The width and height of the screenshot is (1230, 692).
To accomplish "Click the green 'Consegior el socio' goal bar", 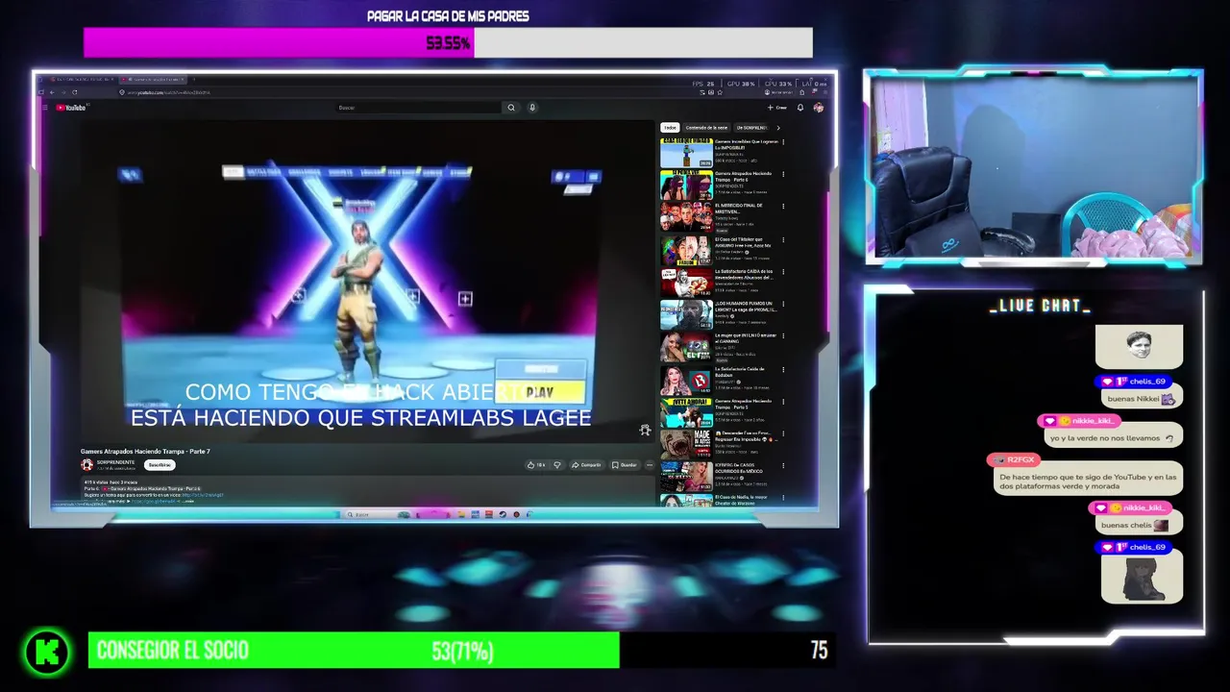I will point(354,651).
